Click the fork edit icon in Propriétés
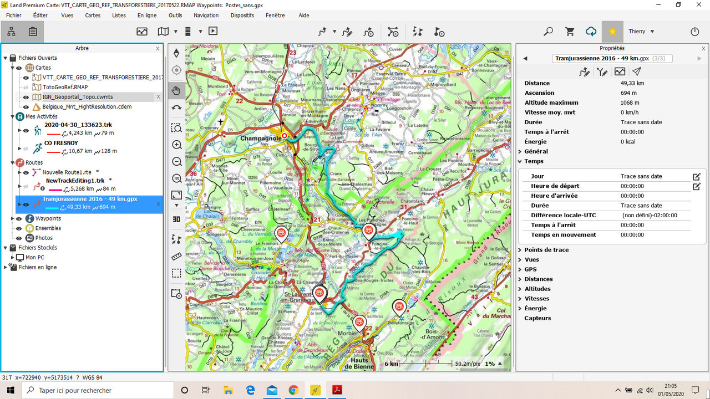Image resolution: width=710 pixels, height=399 pixels. (602, 71)
